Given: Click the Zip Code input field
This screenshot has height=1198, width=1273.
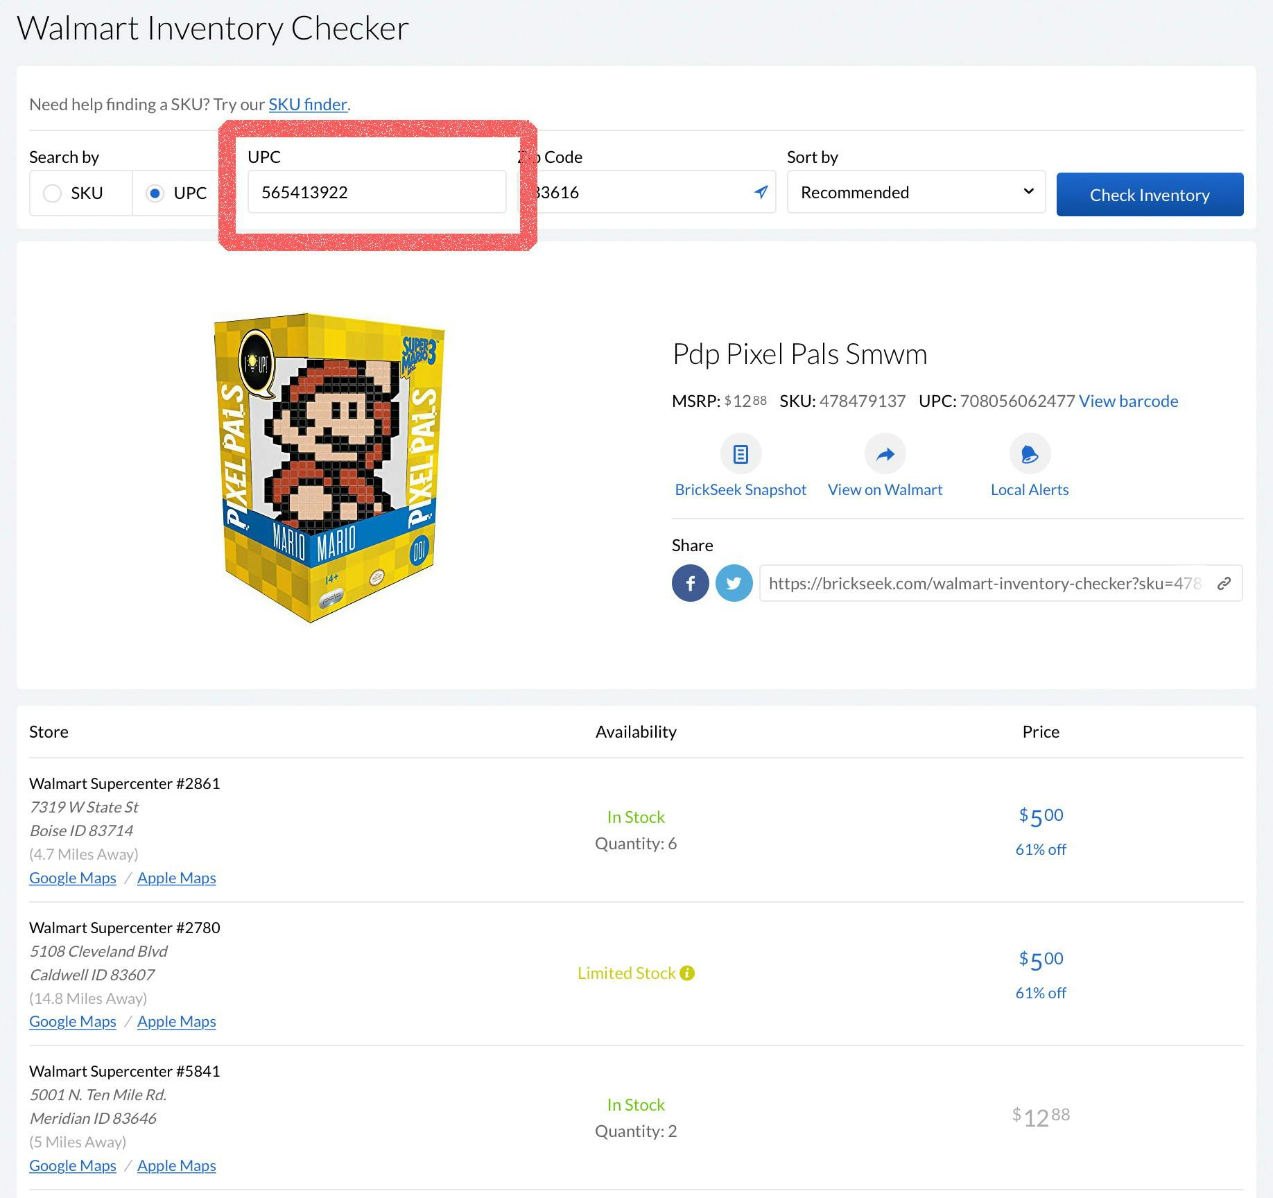Looking at the screenshot, I should pos(638,192).
